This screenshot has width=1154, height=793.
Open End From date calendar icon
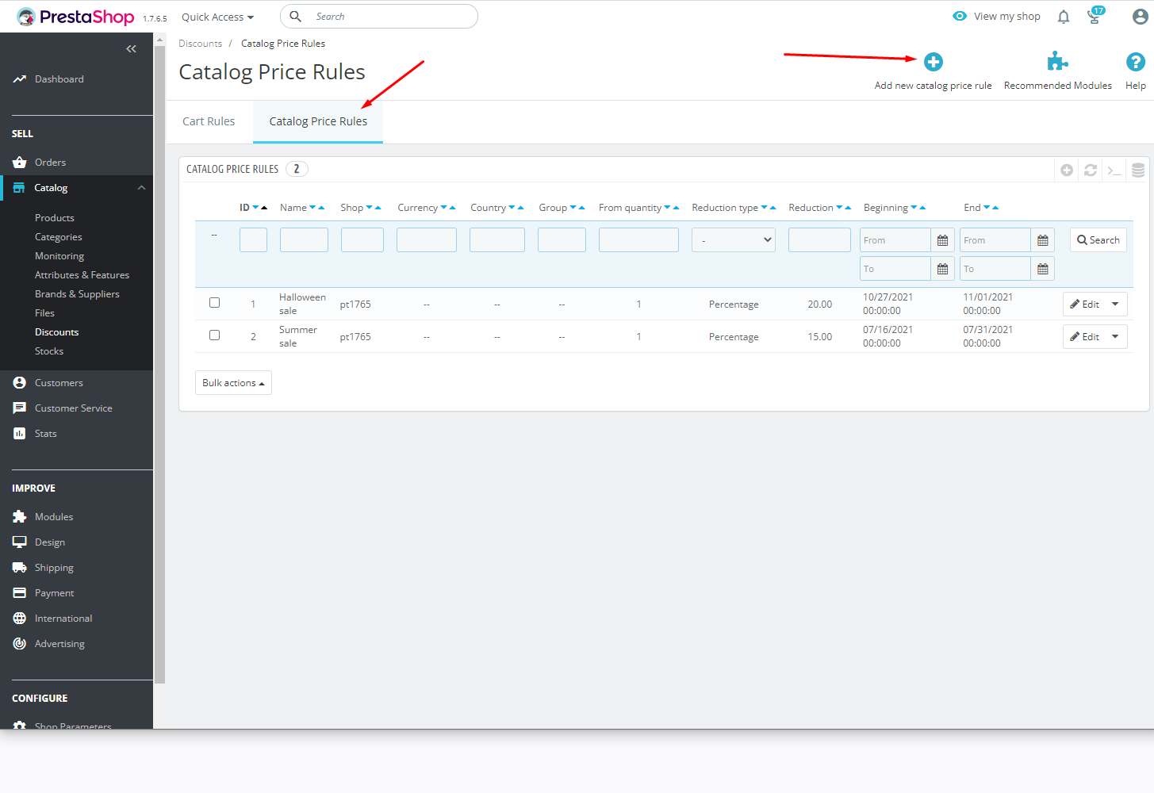click(1042, 240)
